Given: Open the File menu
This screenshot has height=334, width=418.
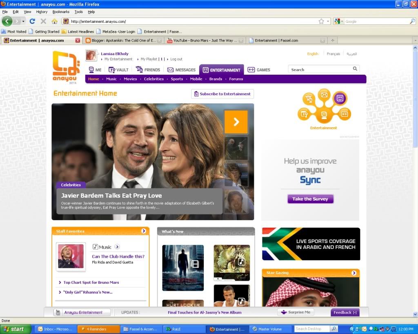Looking at the screenshot, I should point(5,12).
